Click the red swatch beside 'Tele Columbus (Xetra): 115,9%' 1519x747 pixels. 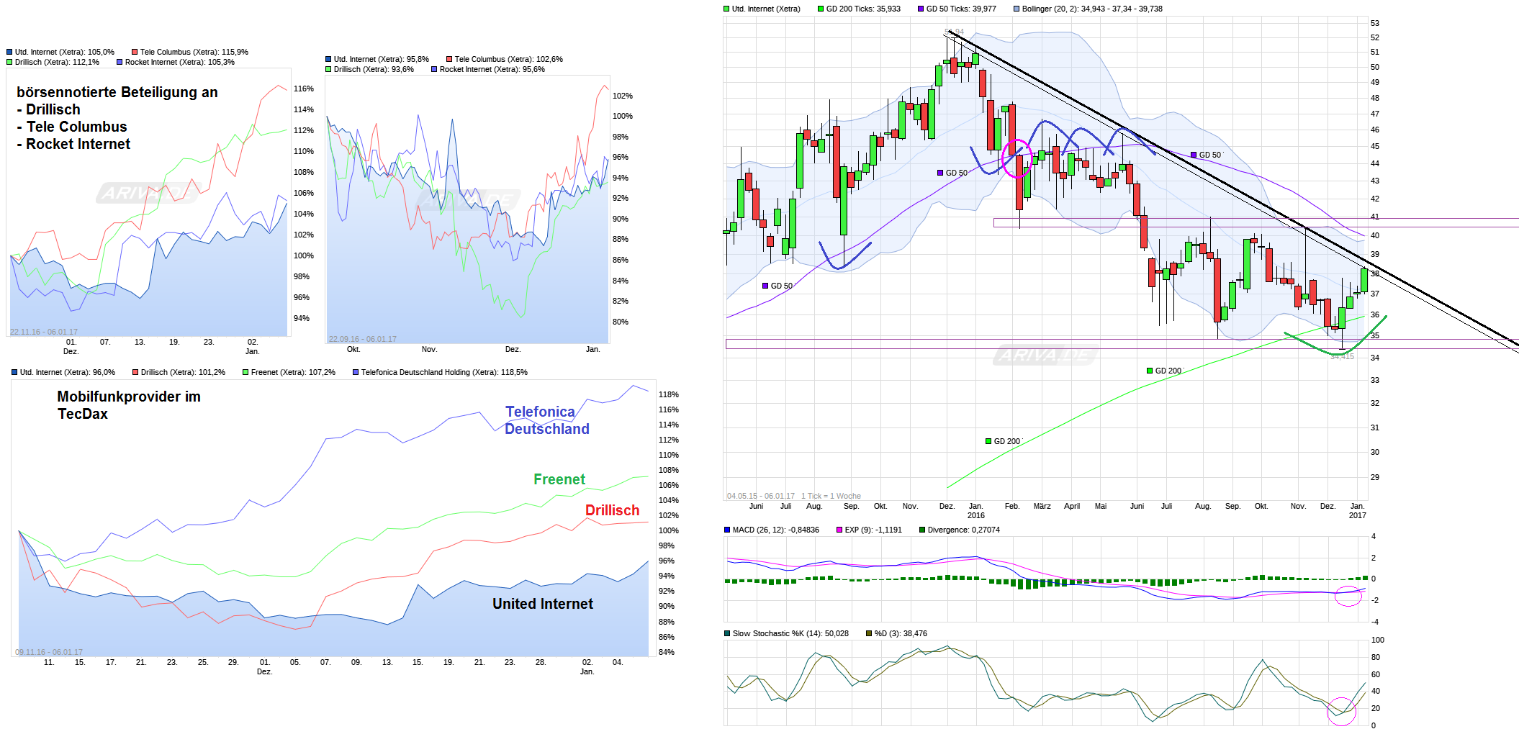point(135,53)
